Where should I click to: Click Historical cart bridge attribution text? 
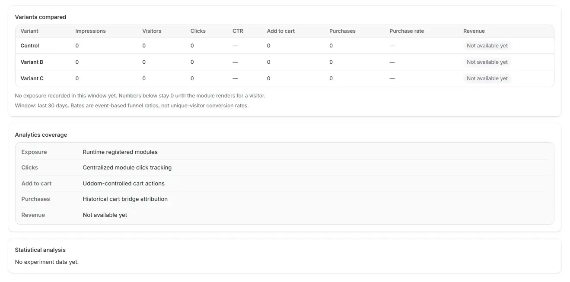coord(125,199)
